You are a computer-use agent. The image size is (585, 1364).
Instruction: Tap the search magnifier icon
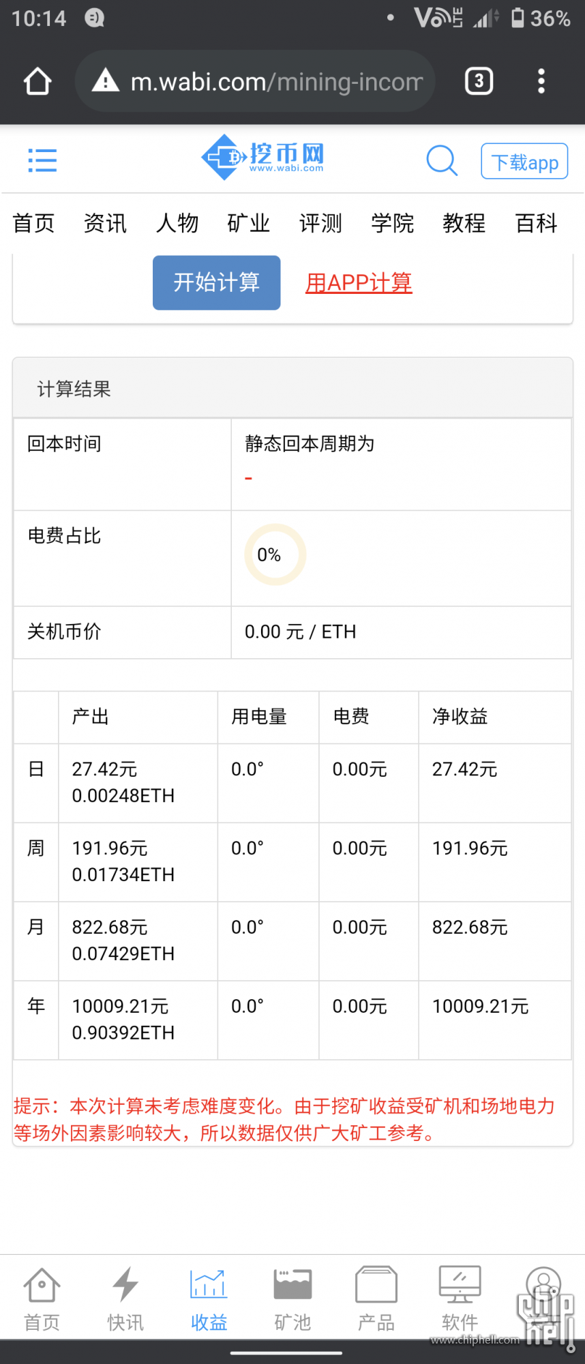[442, 161]
